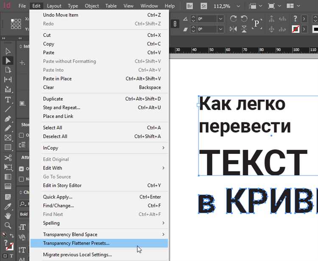This screenshot has height=261, width=318.
Task: Toggle the checkbox in the Story panel
Action: pos(22,135)
